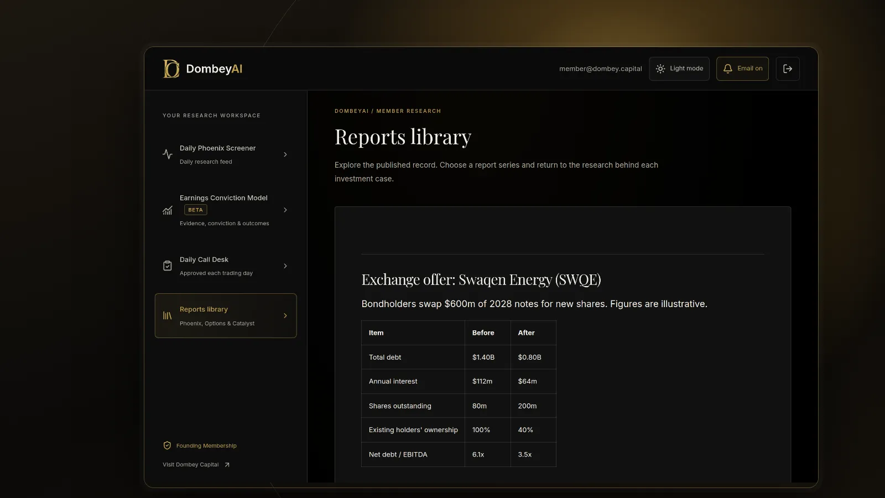
Task: Open Earnings Conviction Model menu item
Action: 226,210
